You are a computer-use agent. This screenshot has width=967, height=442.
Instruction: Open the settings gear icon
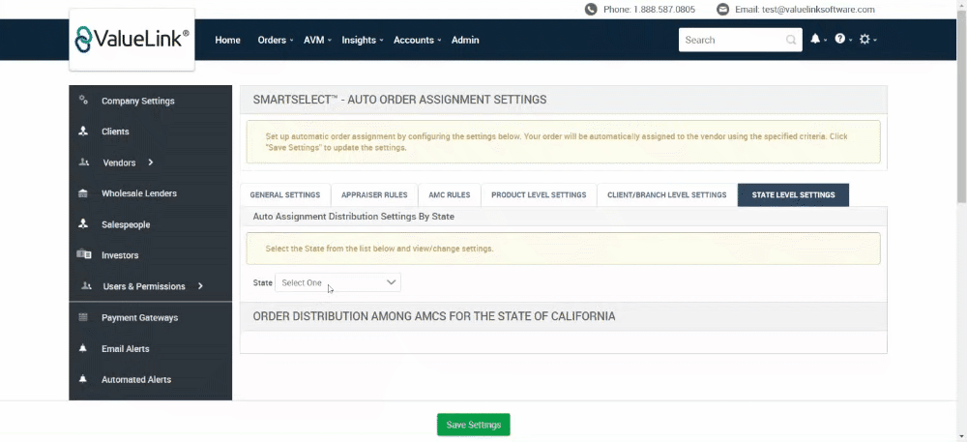pyautogui.click(x=864, y=40)
